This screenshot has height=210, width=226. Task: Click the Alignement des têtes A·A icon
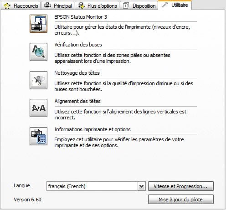38,108
